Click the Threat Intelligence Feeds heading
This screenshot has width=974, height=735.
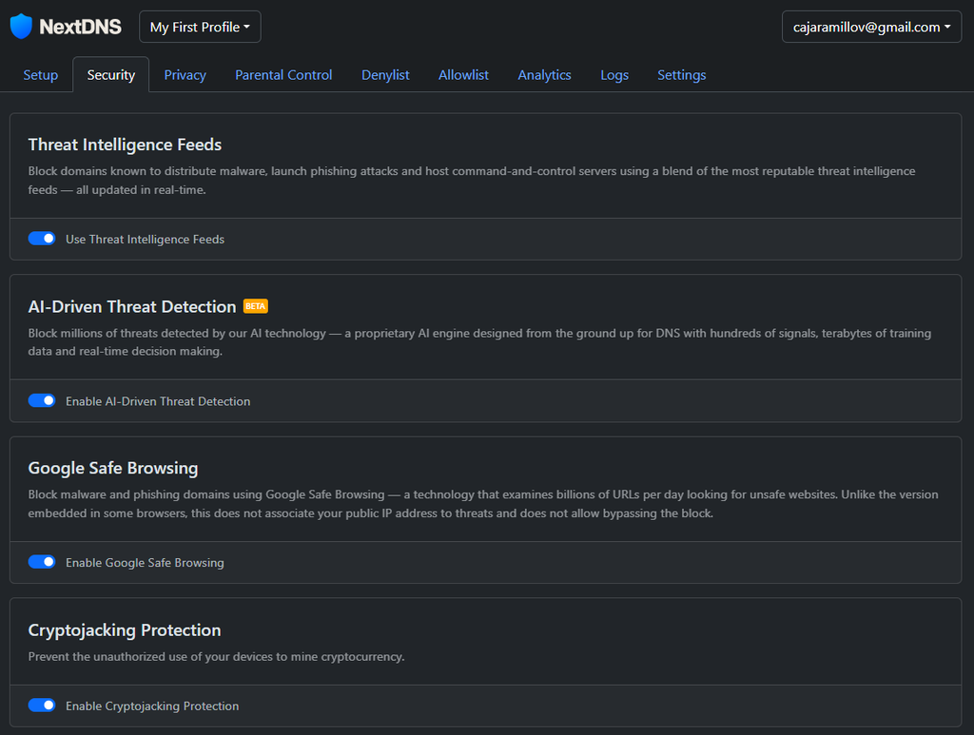tap(125, 145)
